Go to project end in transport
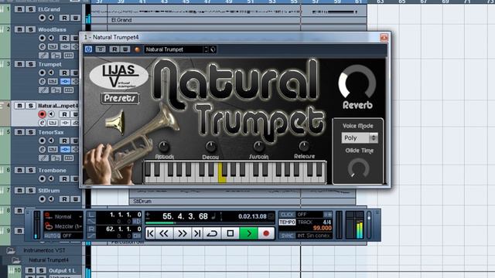Viewport: 495px width, 278px height. coord(198,233)
